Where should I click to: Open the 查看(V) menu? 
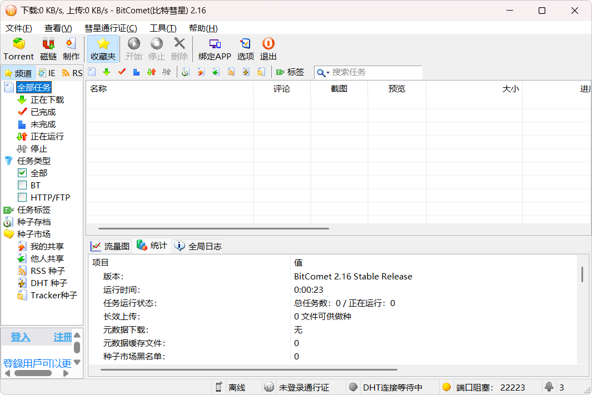tap(58, 28)
